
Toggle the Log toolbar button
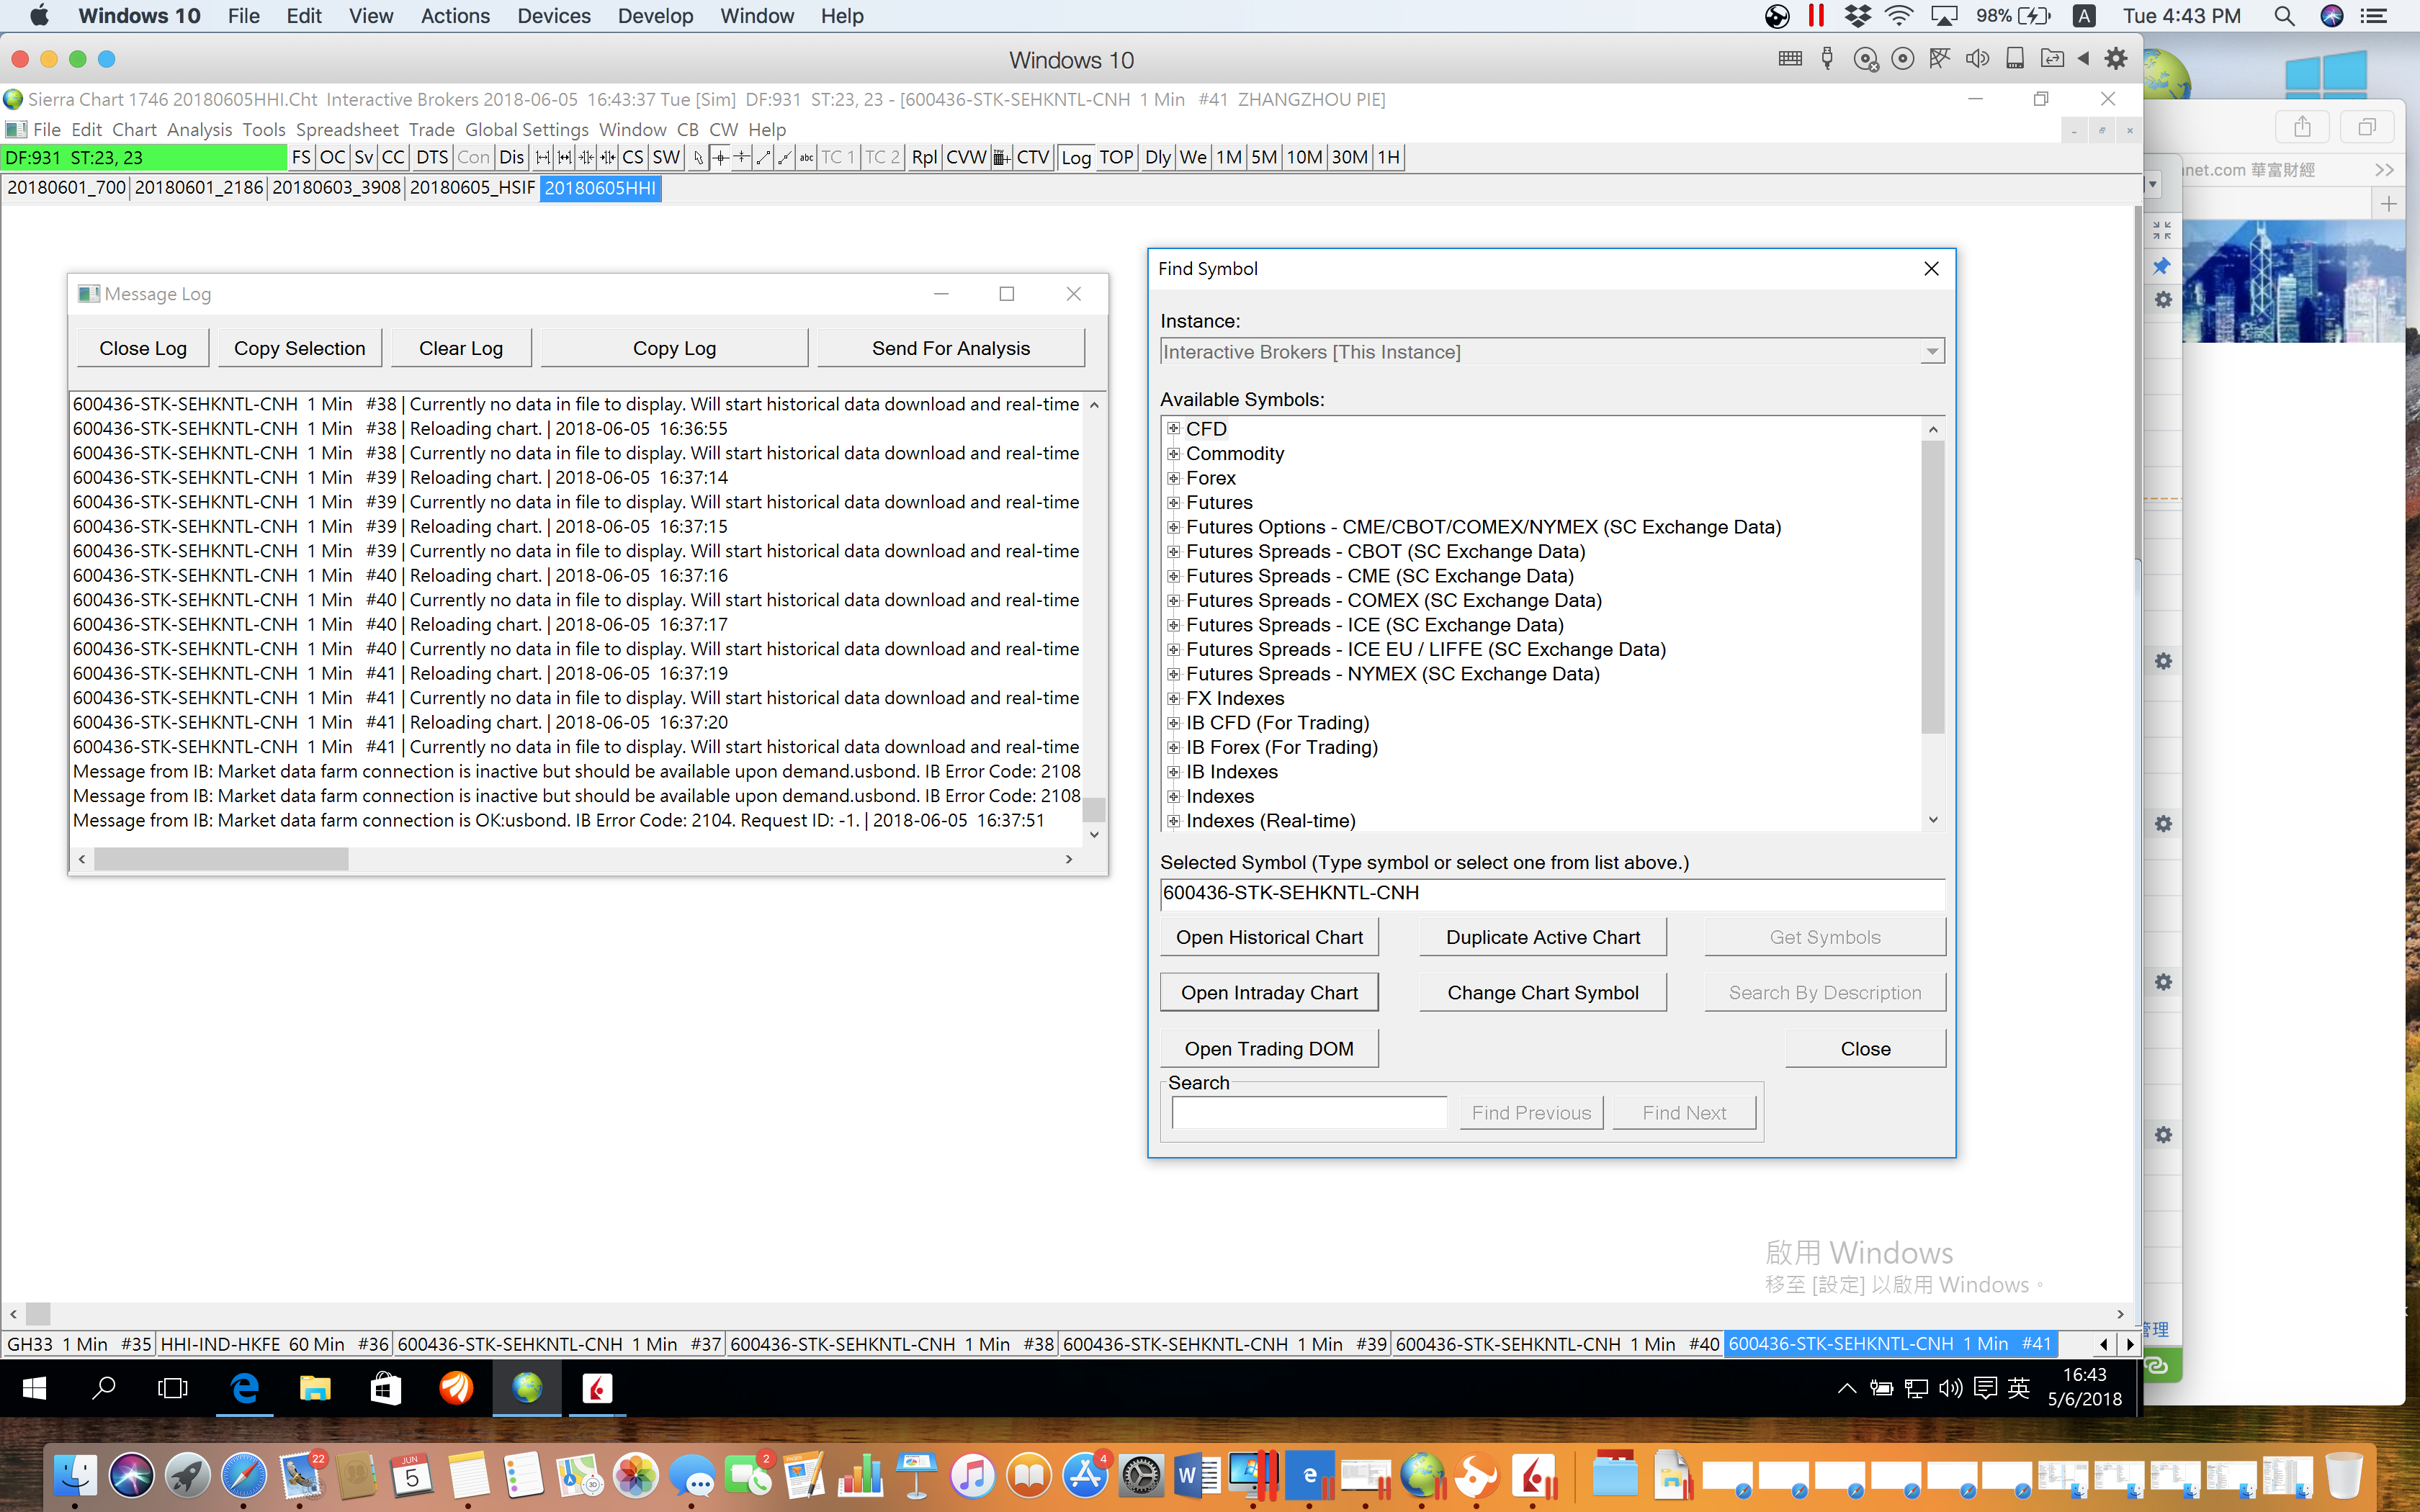[x=1076, y=158]
